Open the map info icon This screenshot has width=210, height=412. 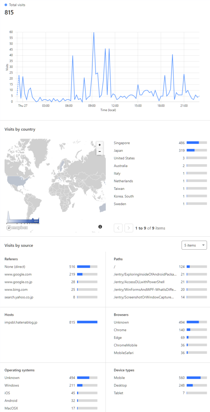coord(100,227)
